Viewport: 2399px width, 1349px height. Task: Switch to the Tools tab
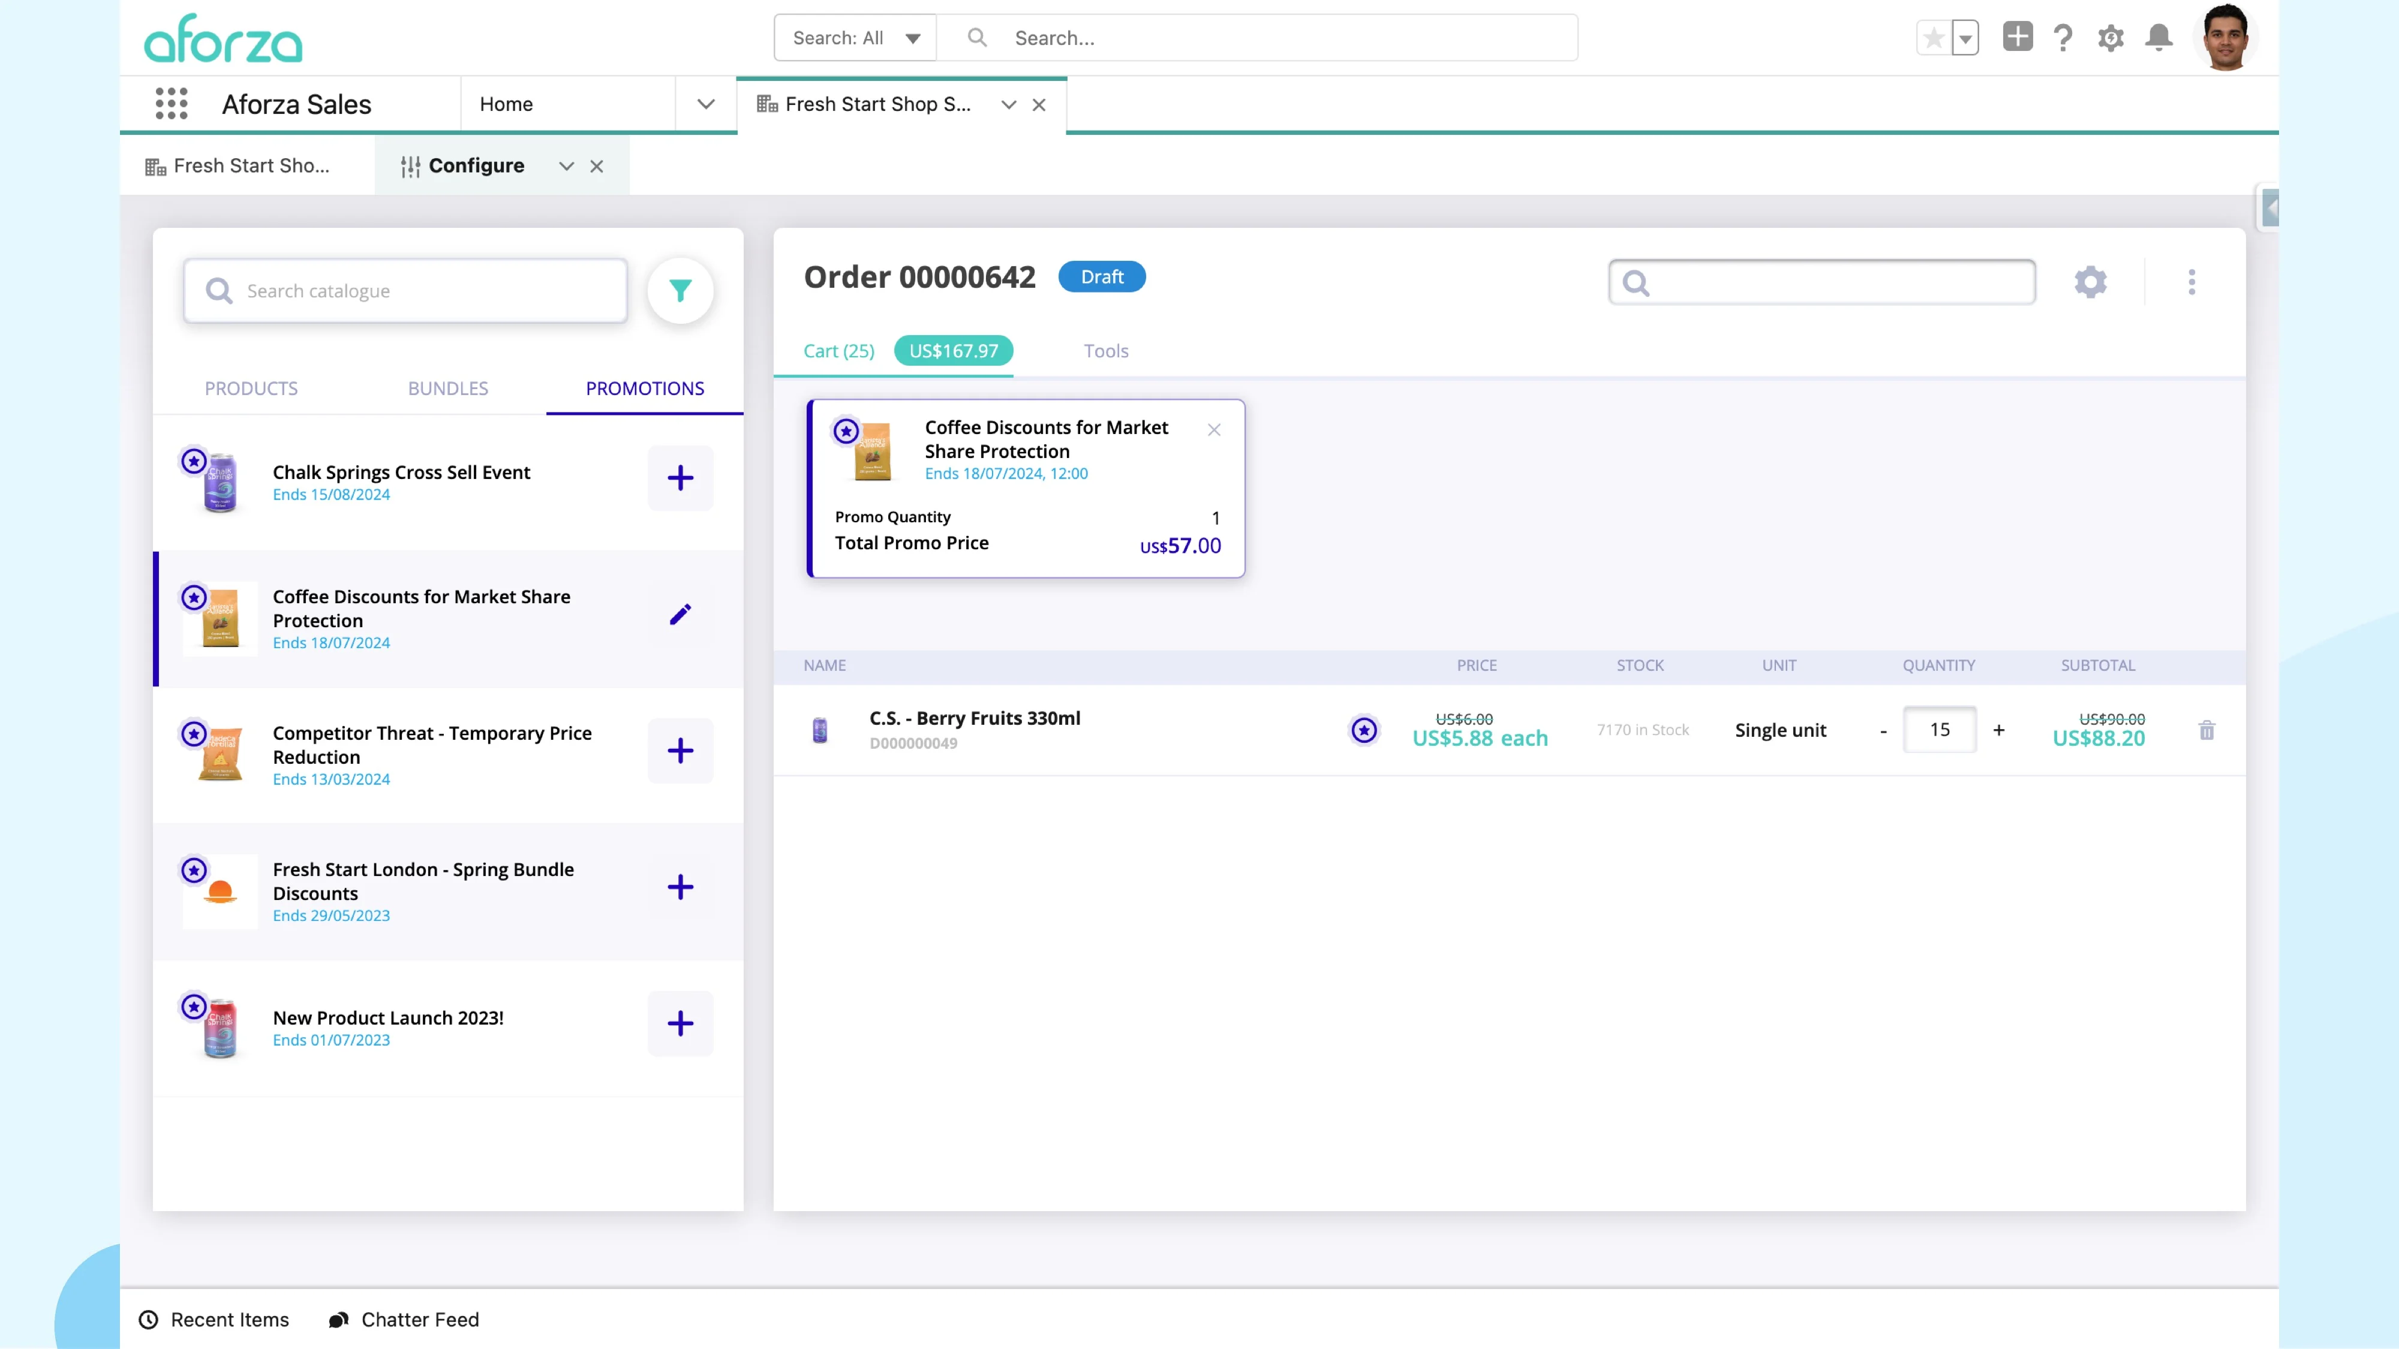point(1105,351)
